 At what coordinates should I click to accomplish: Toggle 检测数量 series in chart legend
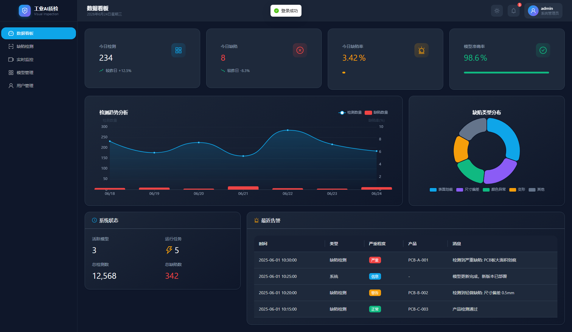350,112
